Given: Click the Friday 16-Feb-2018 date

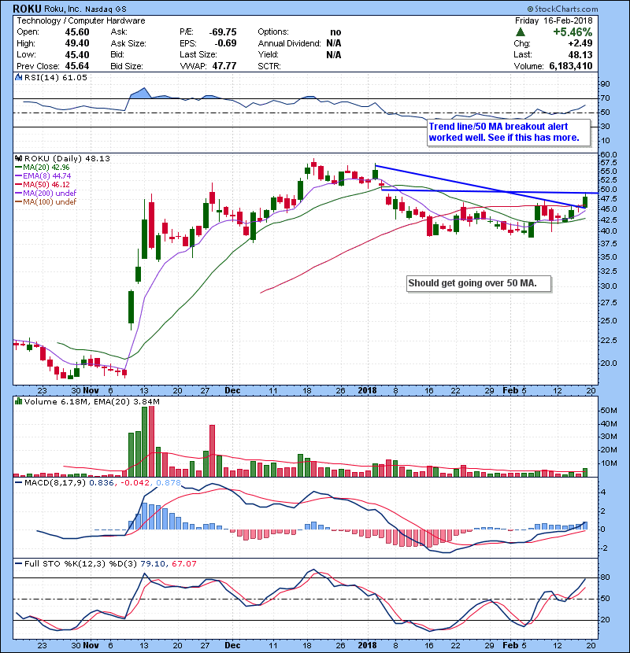Looking at the screenshot, I should coord(554,20).
